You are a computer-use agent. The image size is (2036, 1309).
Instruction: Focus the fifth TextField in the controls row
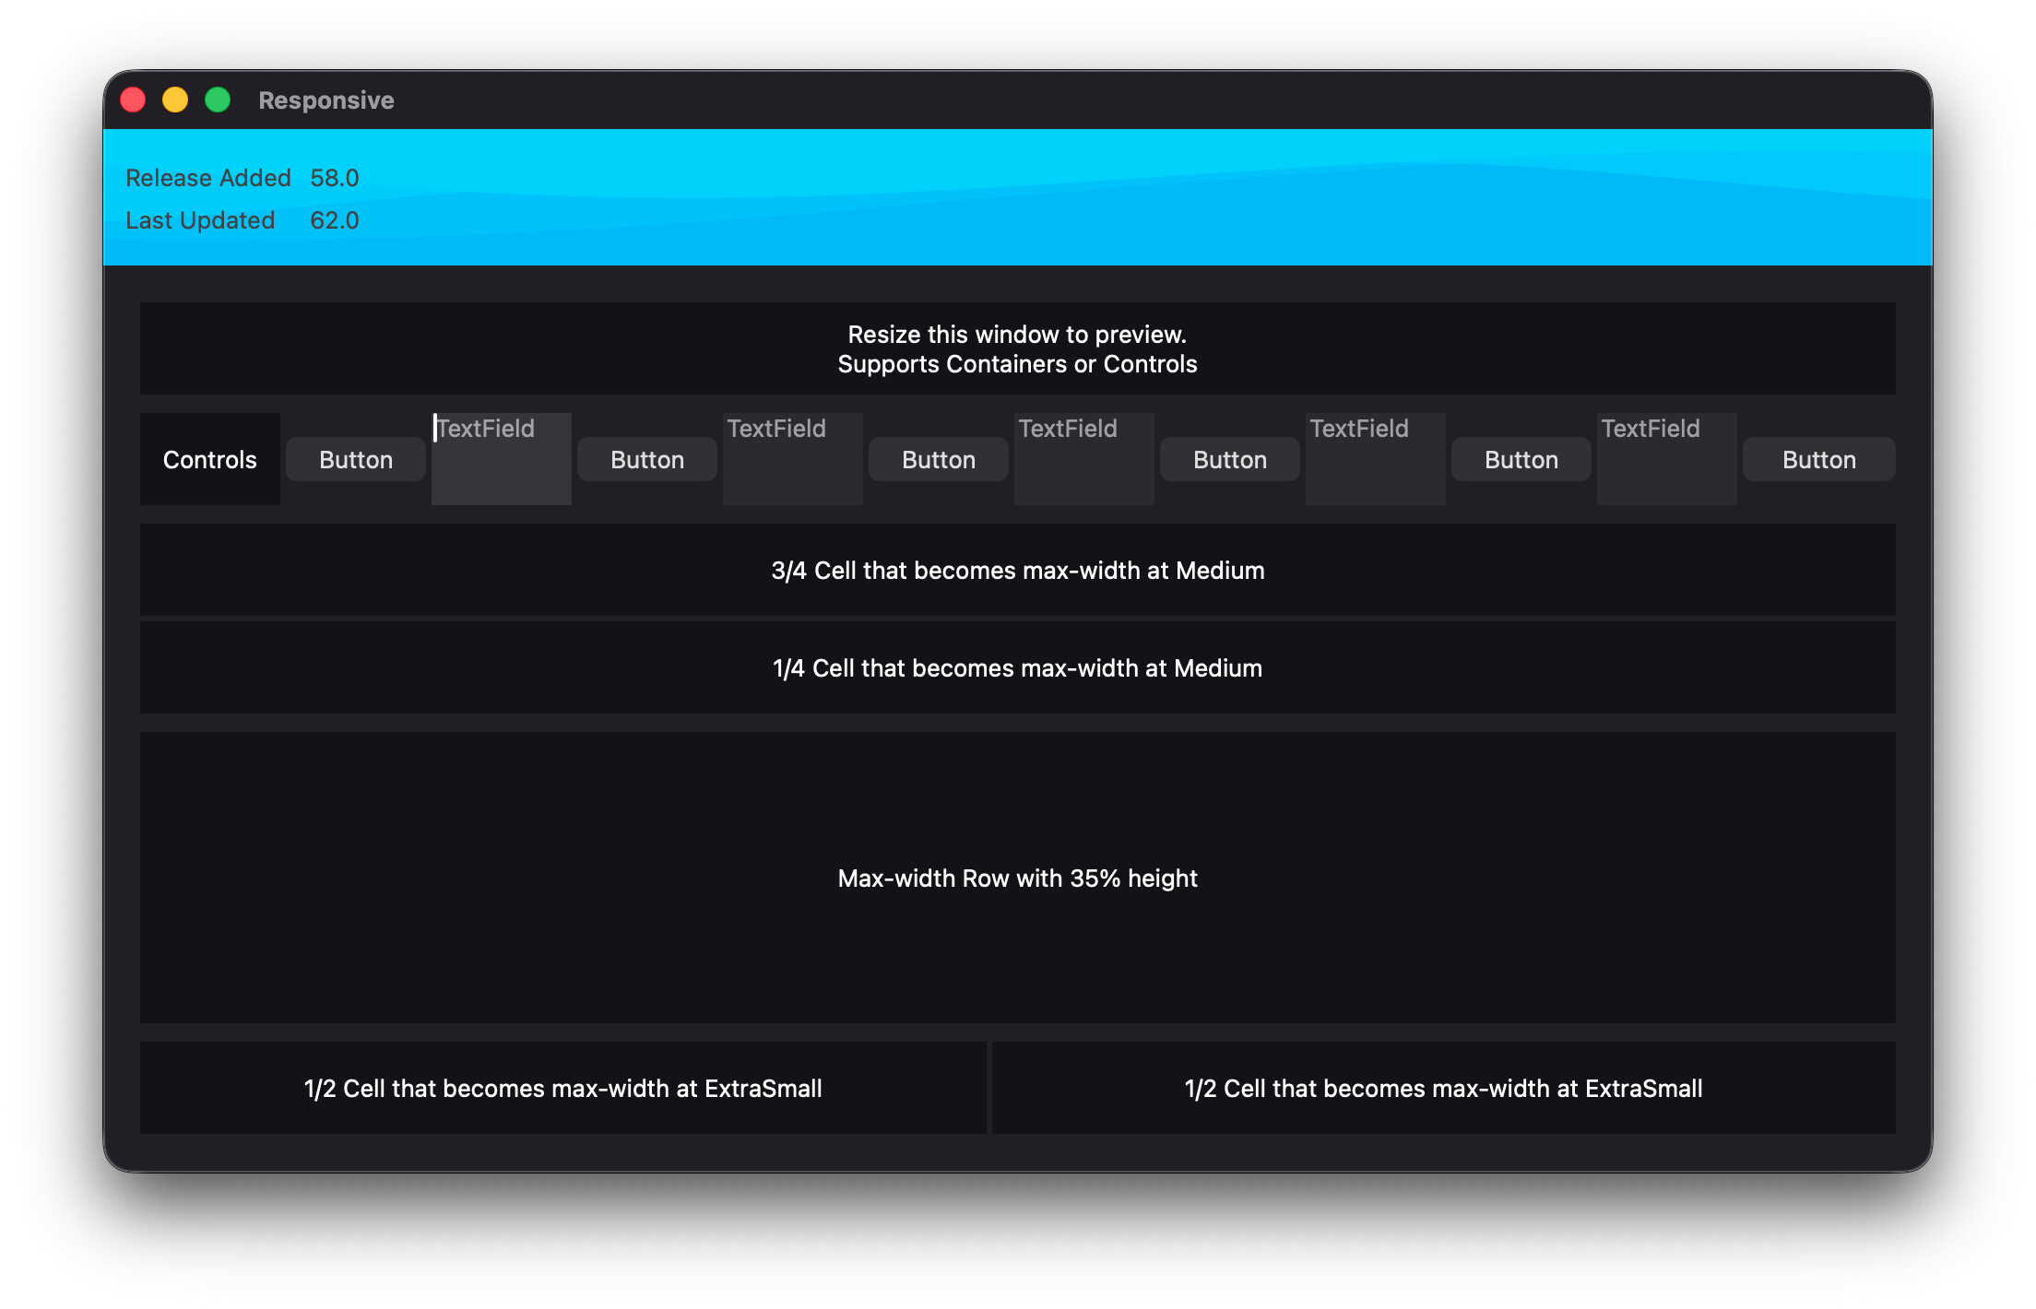click(1667, 458)
